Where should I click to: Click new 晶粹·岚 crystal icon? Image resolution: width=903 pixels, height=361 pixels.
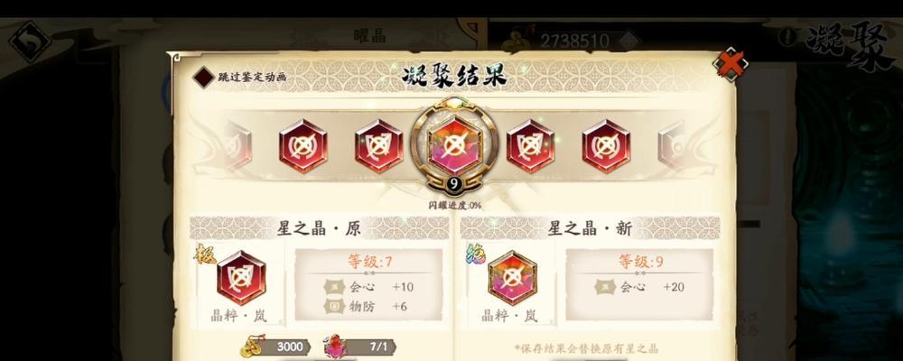(512, 278)
